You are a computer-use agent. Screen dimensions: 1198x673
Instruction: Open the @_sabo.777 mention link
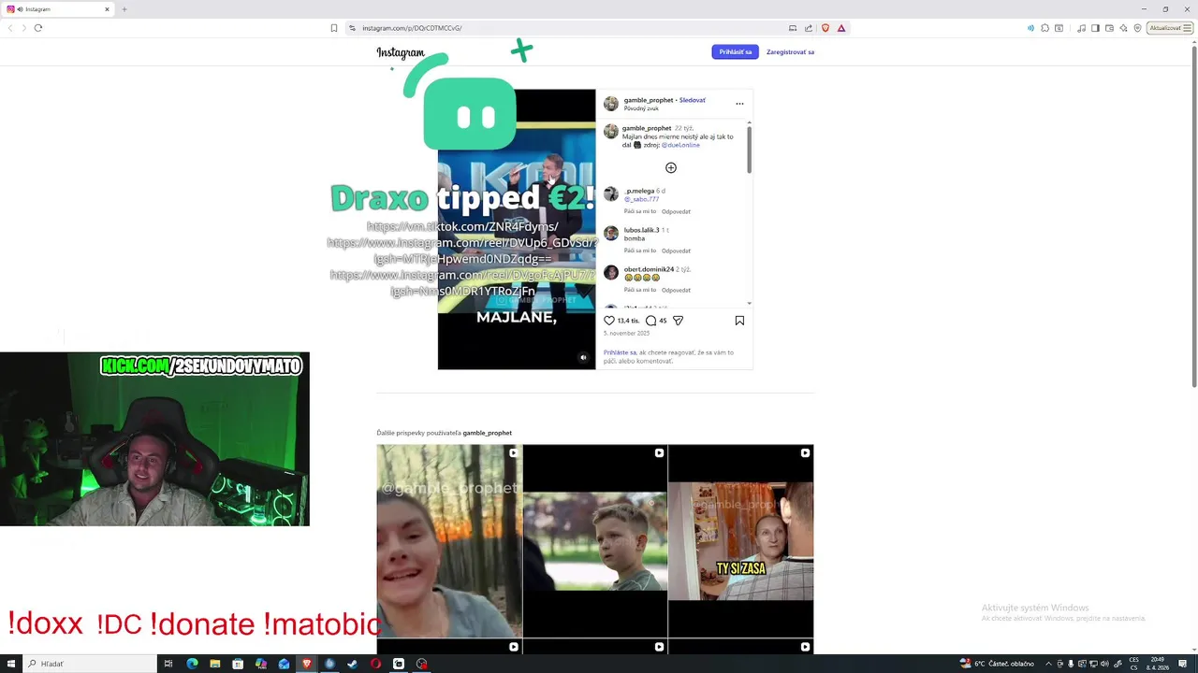(642, 199)
